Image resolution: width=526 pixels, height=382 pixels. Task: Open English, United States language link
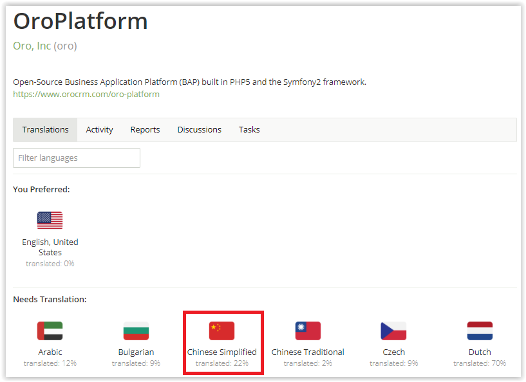tap(50, 247)
